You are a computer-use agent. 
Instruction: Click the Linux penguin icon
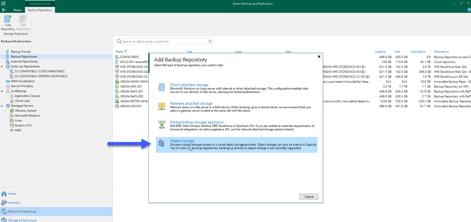pyautogui.click(x=12, y=120)
